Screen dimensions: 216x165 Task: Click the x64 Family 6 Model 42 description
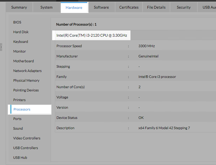coord(164,128)
